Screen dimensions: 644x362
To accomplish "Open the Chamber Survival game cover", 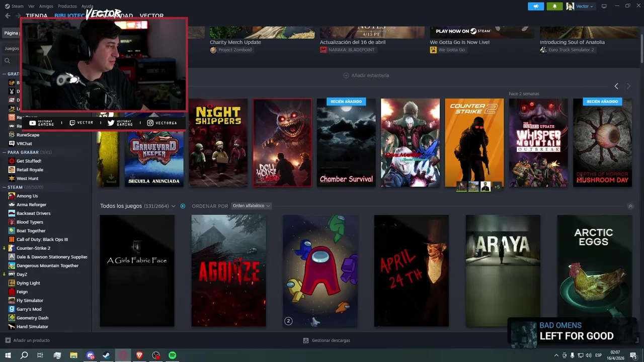I will coord(346,143).
